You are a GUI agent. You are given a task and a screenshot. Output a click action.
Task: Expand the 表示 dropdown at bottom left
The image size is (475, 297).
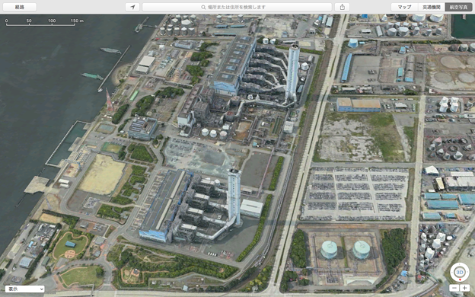25,289
